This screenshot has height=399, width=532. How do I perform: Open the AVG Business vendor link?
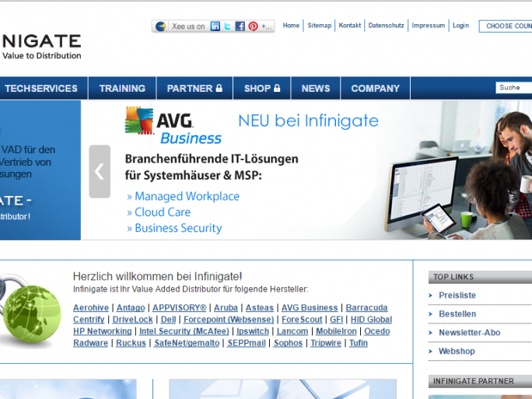pyautogui.click(x=310, y=308)
